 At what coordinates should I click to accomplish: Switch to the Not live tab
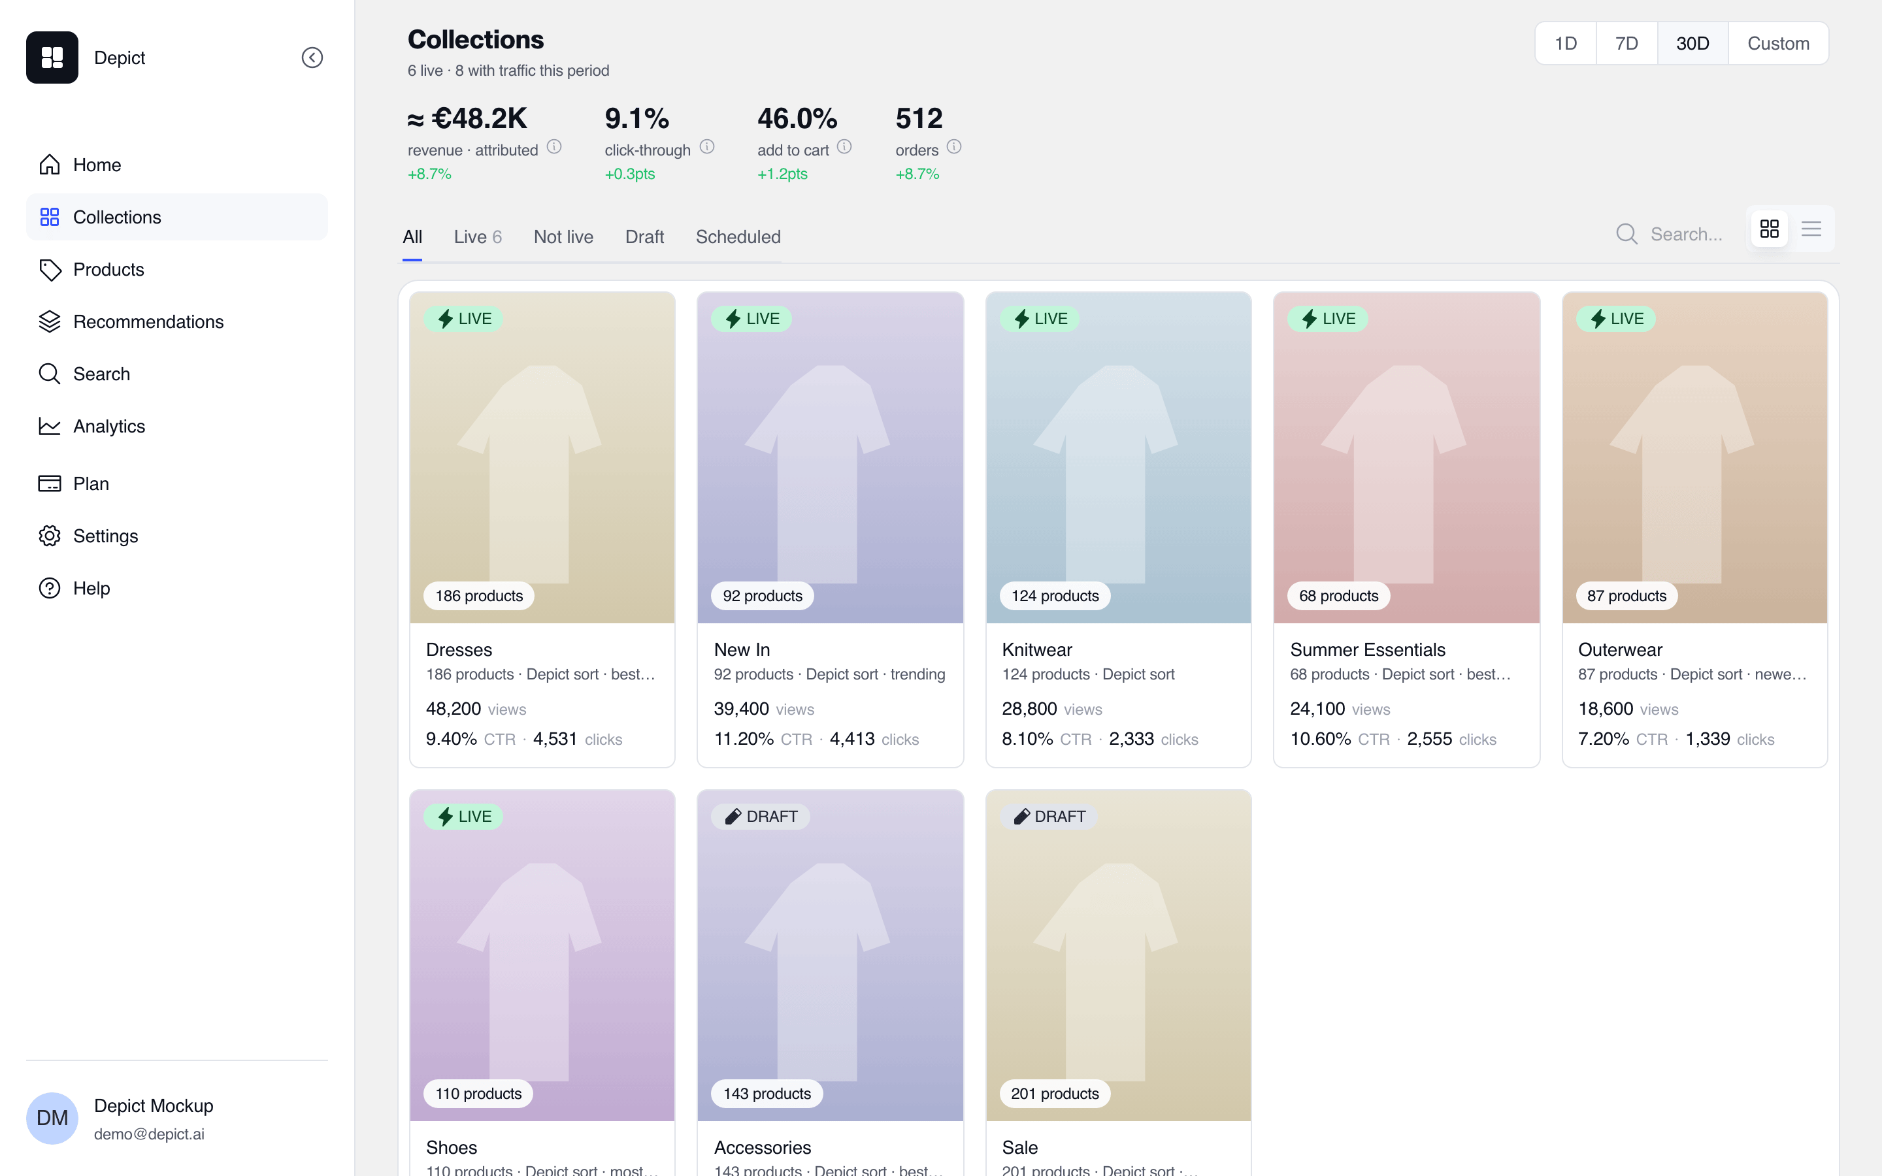[563, 237]
